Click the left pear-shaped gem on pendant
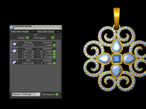The width and height of the screenshot is (146, 109). click(104, 59)
